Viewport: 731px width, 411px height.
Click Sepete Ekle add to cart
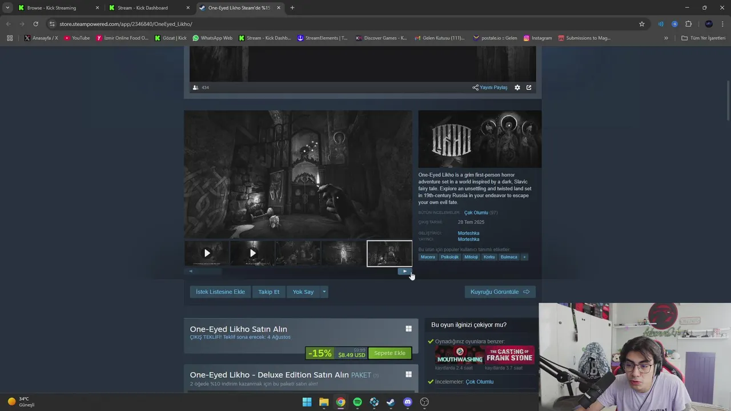point(389,353)
